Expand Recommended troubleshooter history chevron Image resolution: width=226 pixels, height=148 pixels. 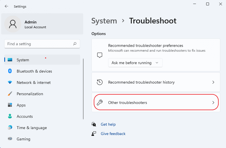point(213,82)
